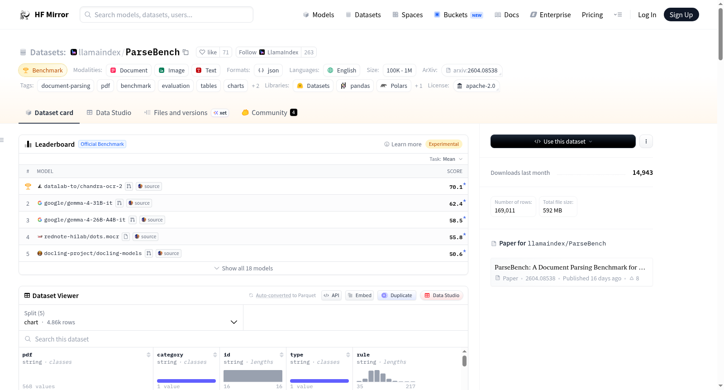Click the dataset table's vertical scrollbar
This screenshot has height=390, width=724.
[464, 361]
